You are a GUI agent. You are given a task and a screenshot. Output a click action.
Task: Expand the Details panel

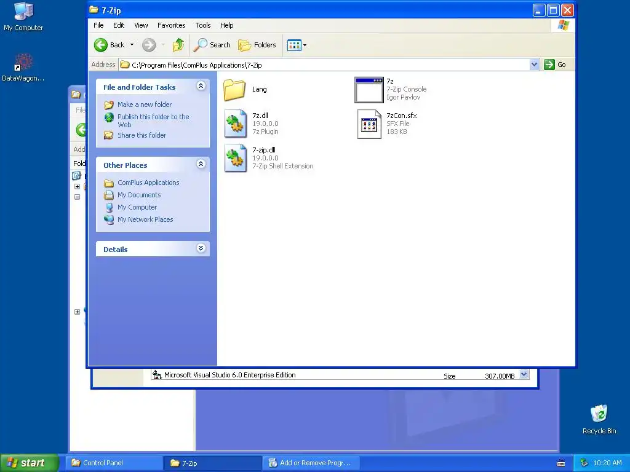pyautogui.click(x=201, y=248)
